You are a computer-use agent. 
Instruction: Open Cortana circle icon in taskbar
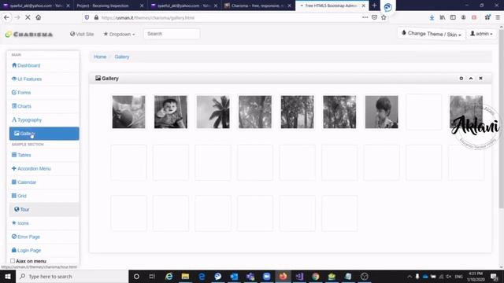[136, 276]
